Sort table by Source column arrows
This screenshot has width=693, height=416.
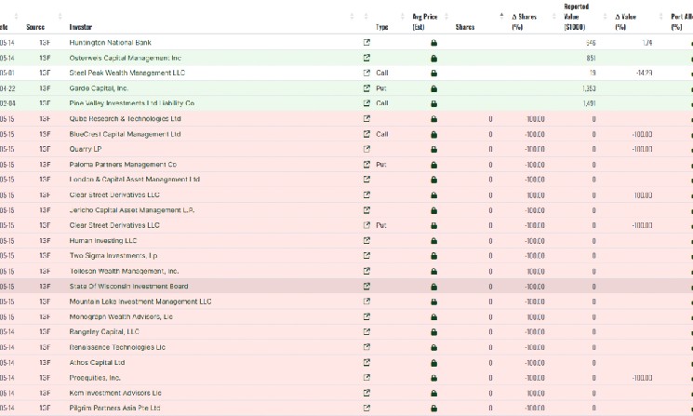coord(60,17)
